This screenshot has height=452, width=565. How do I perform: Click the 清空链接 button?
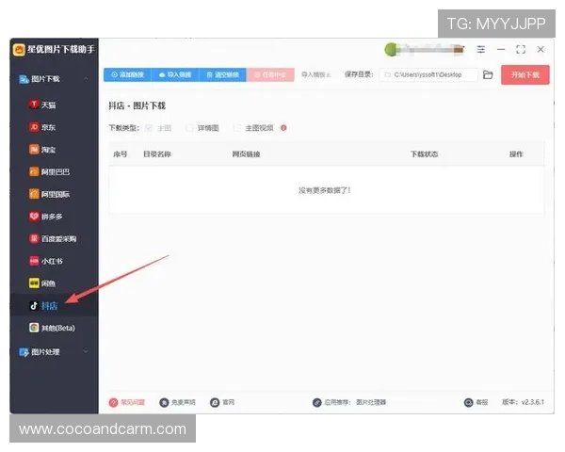tap(222, 74)
